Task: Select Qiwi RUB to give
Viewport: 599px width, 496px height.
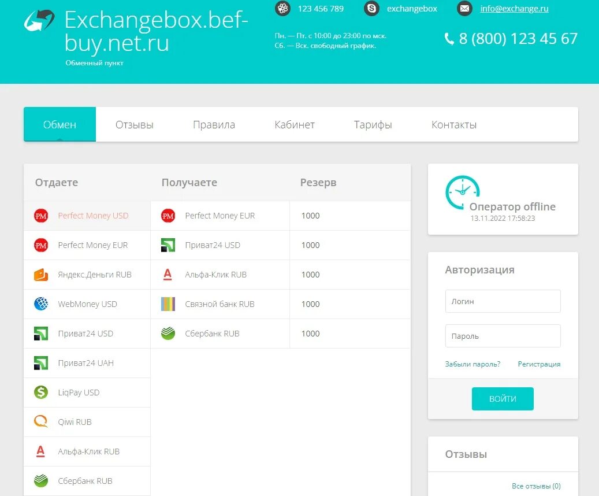Action: click(87, 422)
